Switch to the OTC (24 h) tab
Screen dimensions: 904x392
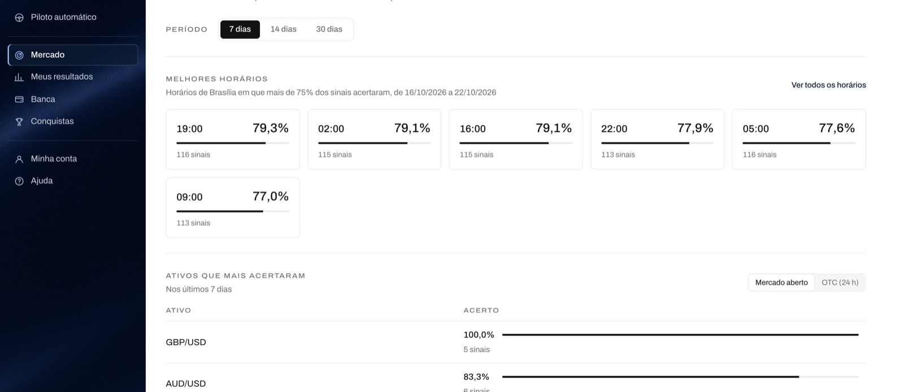point(840,282)
